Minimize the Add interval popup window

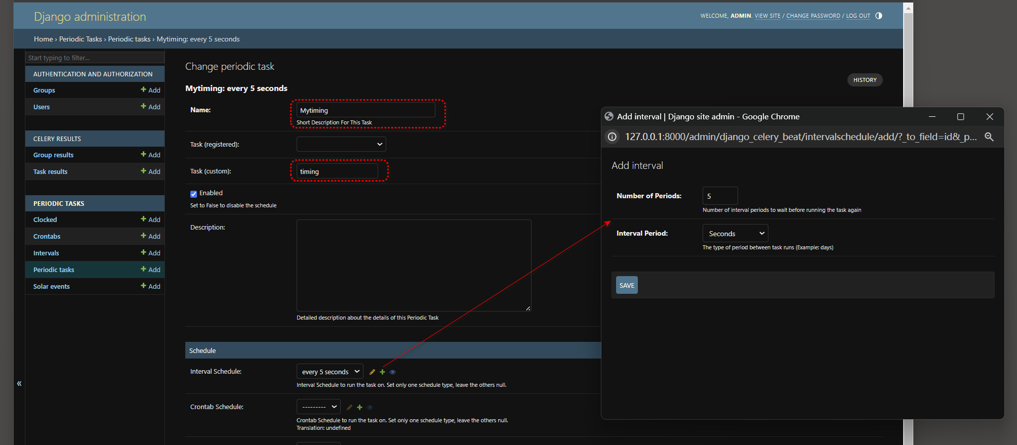click(932, 116)
